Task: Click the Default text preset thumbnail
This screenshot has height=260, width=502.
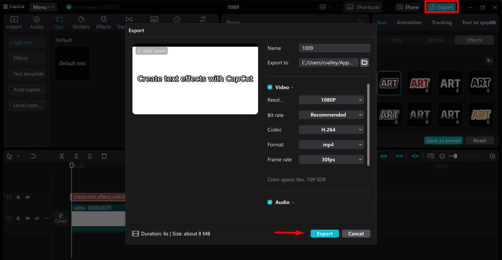Action: tap(72, 63)
